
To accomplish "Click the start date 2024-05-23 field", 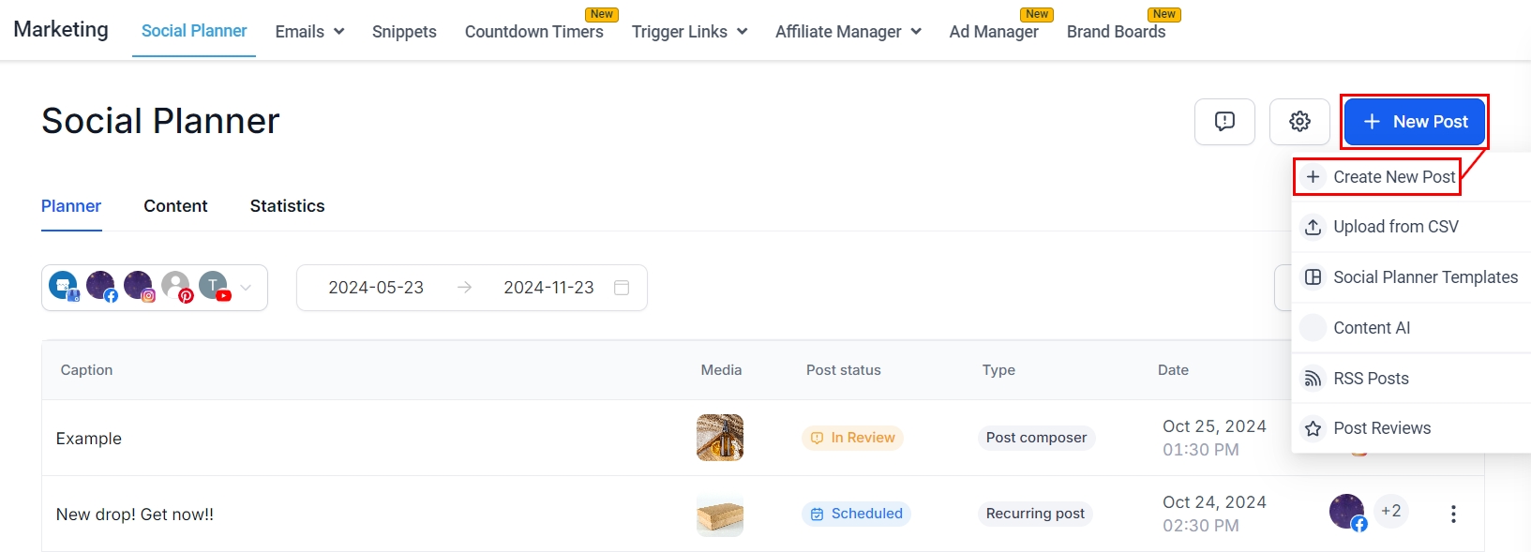I will (x=376, y=288).
